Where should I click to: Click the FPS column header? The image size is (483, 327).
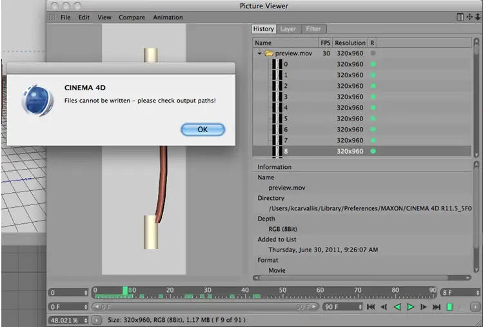[x=326, y=43]
